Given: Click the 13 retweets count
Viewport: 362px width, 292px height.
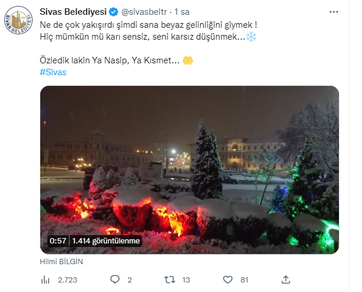Looking at the screenshot, I should tap(186, 280).
